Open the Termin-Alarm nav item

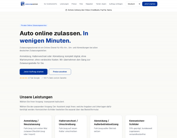(x=101, y=4)
